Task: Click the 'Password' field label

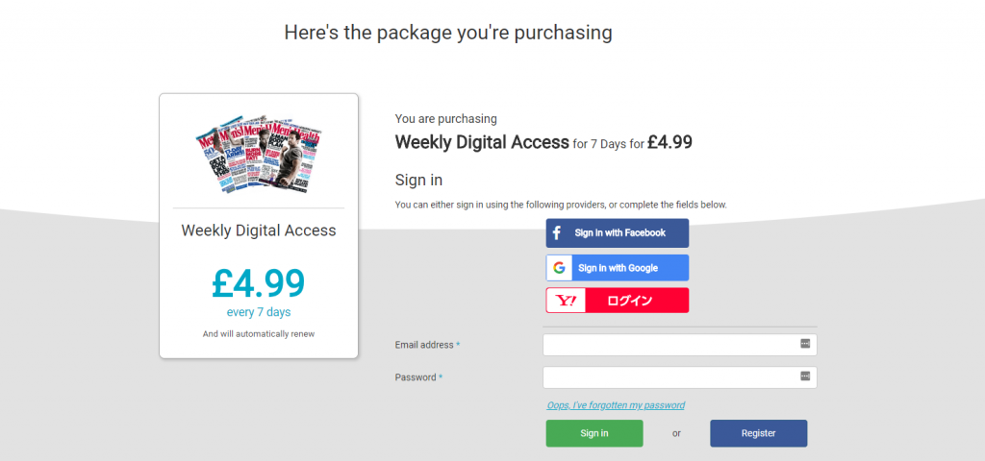Action: point(416,377)
